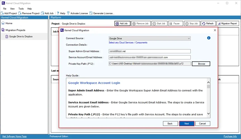Click Next to continue
Image resolution: width=241 pixels, height=139 pixels.
[x=186, y=123]
